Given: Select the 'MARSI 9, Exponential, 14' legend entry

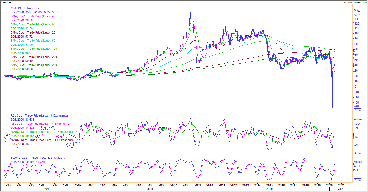Looking at the screenshot, I should tap(44, 132).
